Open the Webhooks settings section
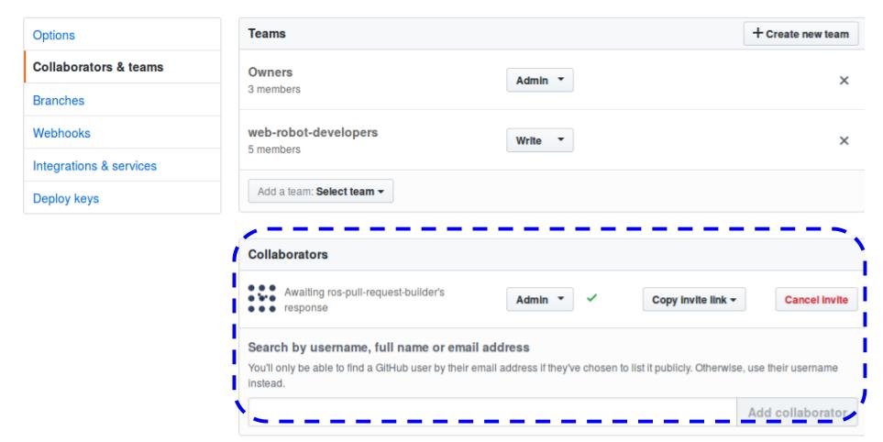The height and width of the screenshot is (442, 883). (x=61, y=133)
